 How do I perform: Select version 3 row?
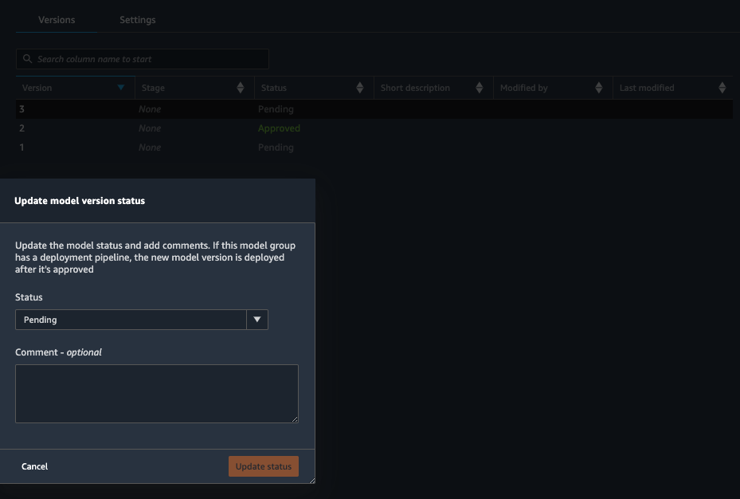click(374, 109)
